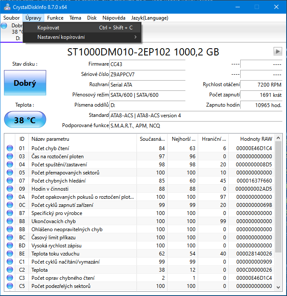
Task: Open the Nápověda menu
Action: pos(114,18)
